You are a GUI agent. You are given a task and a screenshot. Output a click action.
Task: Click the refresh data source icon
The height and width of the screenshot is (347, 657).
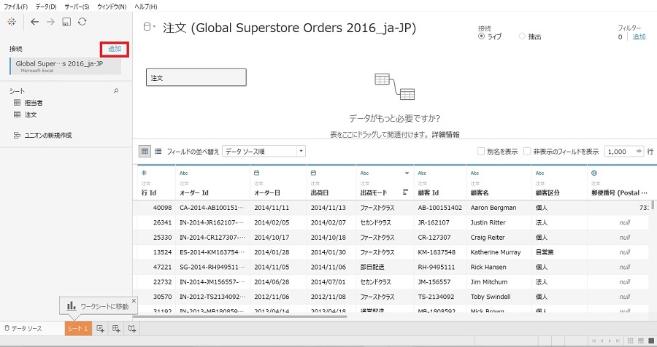click(82, 22)
